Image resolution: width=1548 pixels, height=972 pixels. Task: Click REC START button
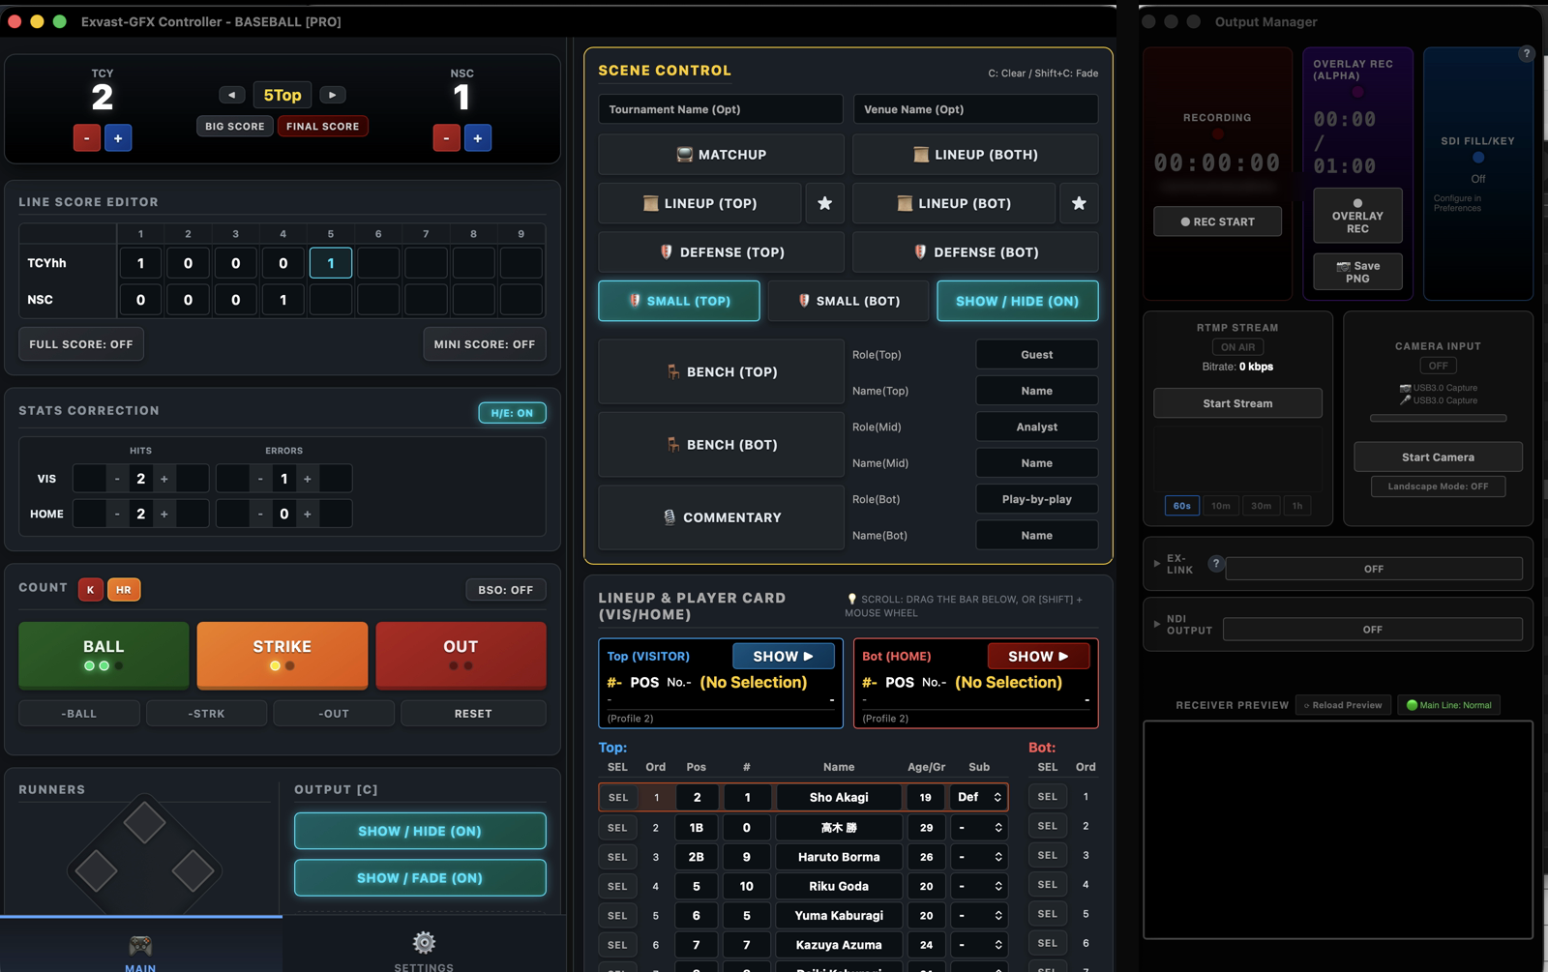tap(1217, 221)
